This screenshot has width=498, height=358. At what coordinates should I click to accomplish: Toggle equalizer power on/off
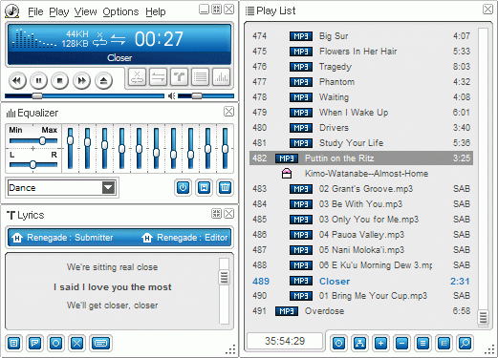[183, 187]
